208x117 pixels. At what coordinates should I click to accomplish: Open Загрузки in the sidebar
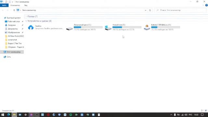(12, 25)
